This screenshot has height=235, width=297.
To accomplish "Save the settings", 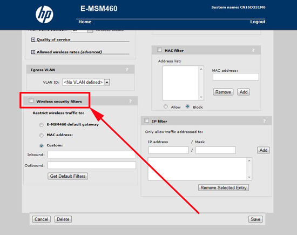I will 255,219.
